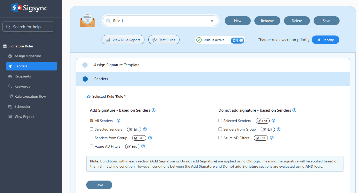Image resolution: width=358 pixels, height=193 pixels.
Task: Click help icon next to Add Signature heading
Action: click(154, 110)
